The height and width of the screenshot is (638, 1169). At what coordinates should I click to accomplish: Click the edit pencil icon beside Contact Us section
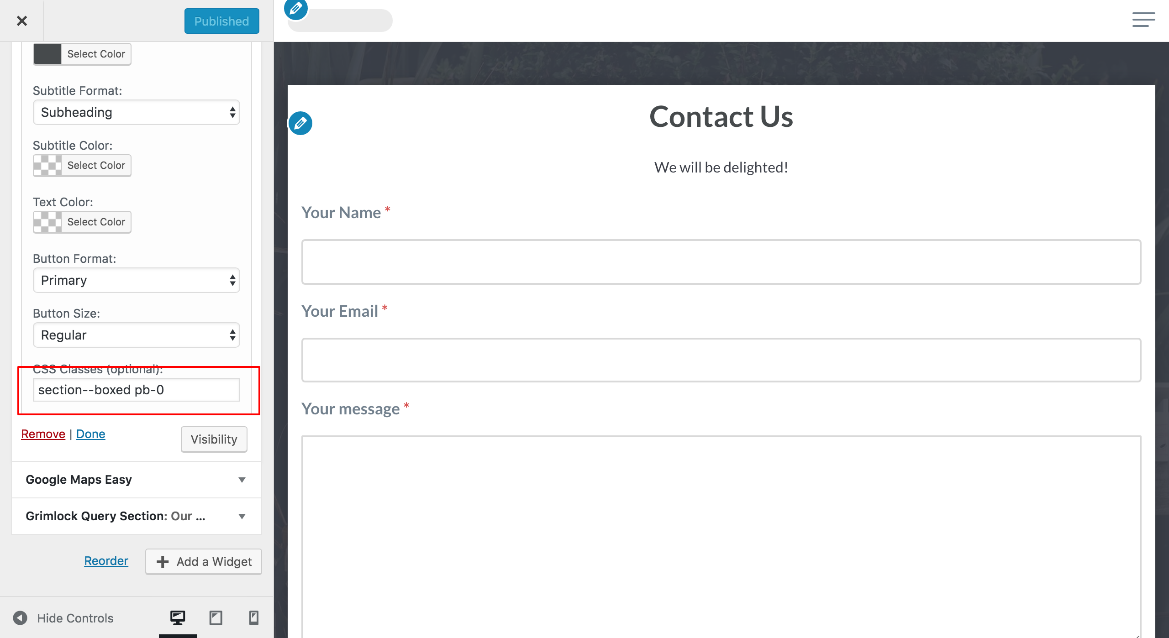click(x=300, y=123)
